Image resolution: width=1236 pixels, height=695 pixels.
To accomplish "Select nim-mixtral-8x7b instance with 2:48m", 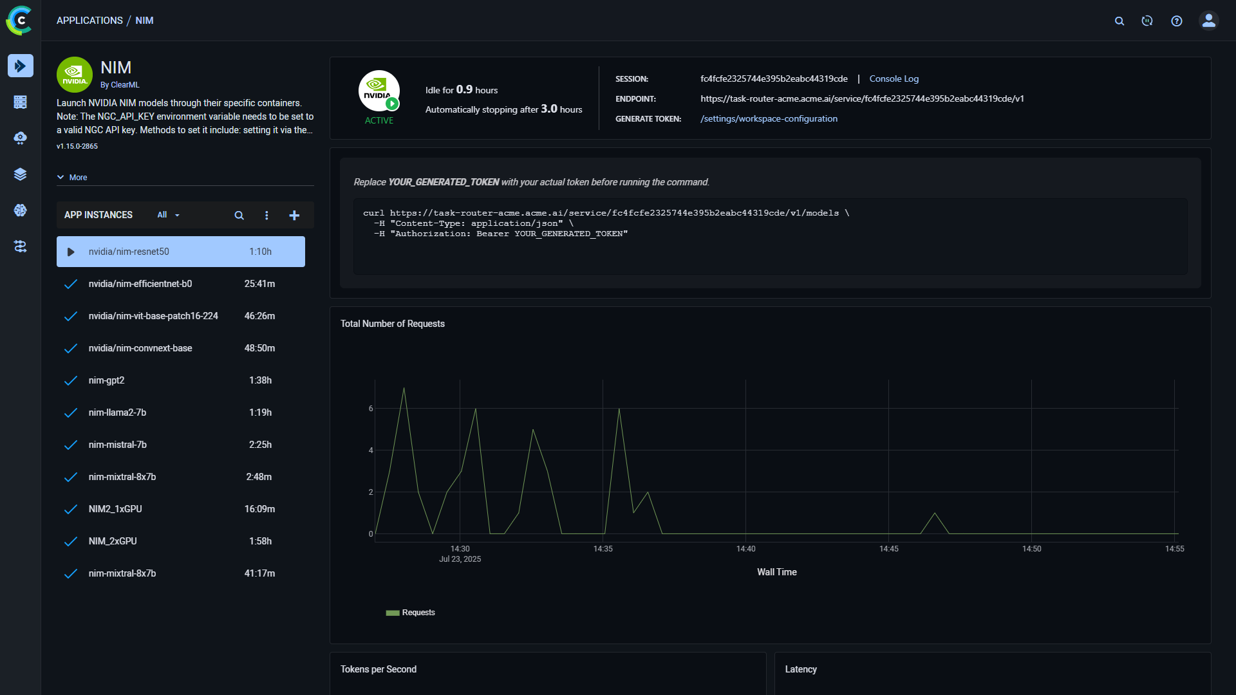I will click(181, 477).
